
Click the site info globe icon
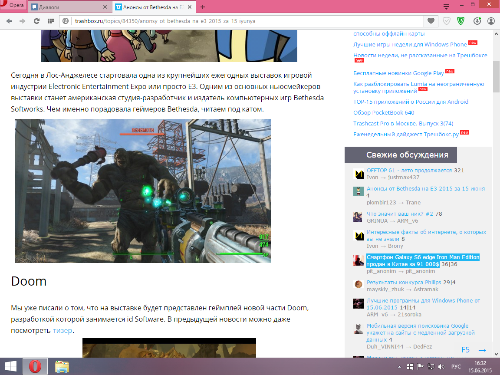coord(66,21)
